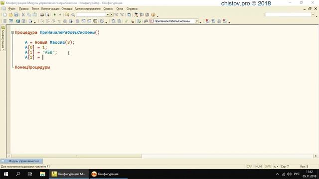
Task: Click the Find previous icon
Action: click(x=122, y=14)
